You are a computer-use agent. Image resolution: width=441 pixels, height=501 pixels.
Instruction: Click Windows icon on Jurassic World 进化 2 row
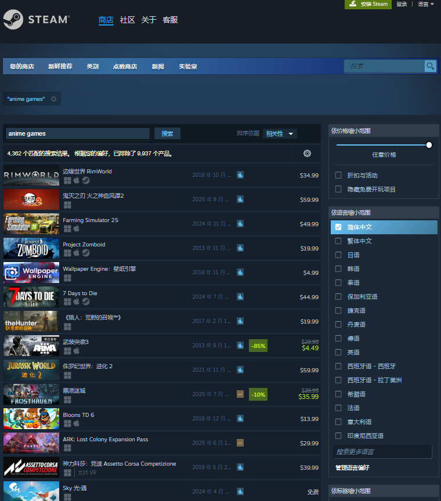click(x=67, y=375)
